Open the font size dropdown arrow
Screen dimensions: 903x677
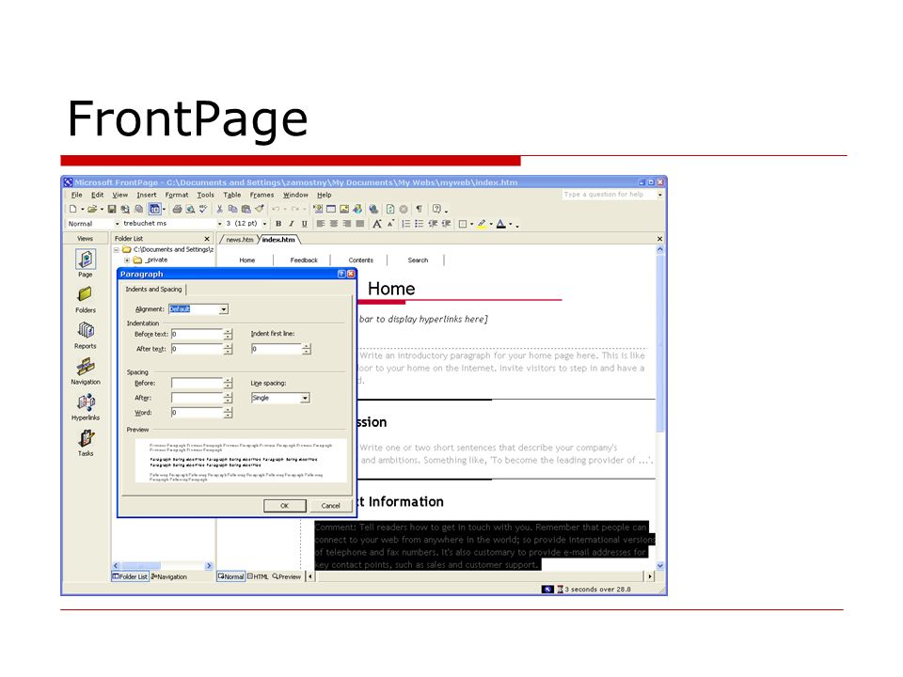pyautogui.click(x=265, y=224)
